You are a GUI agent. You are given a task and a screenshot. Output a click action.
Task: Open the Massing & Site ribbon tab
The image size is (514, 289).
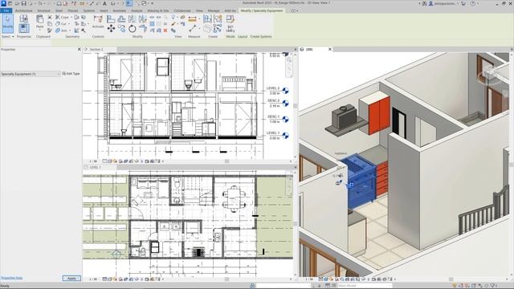[158, 10]
